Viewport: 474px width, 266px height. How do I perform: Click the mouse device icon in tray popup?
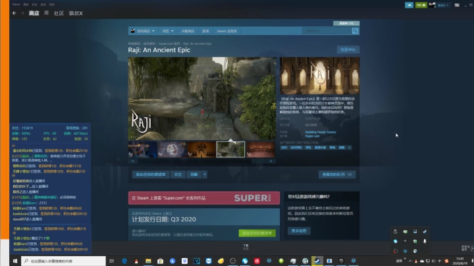tap(395, 232)
